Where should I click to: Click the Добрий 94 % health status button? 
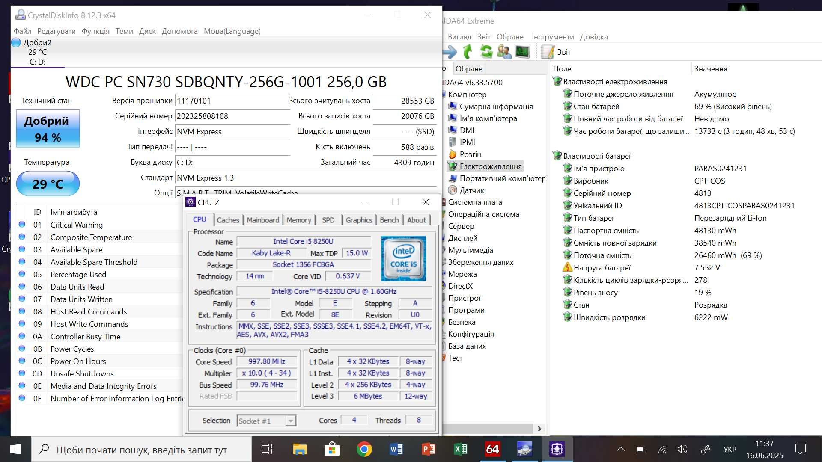click(x=48, y=129)
